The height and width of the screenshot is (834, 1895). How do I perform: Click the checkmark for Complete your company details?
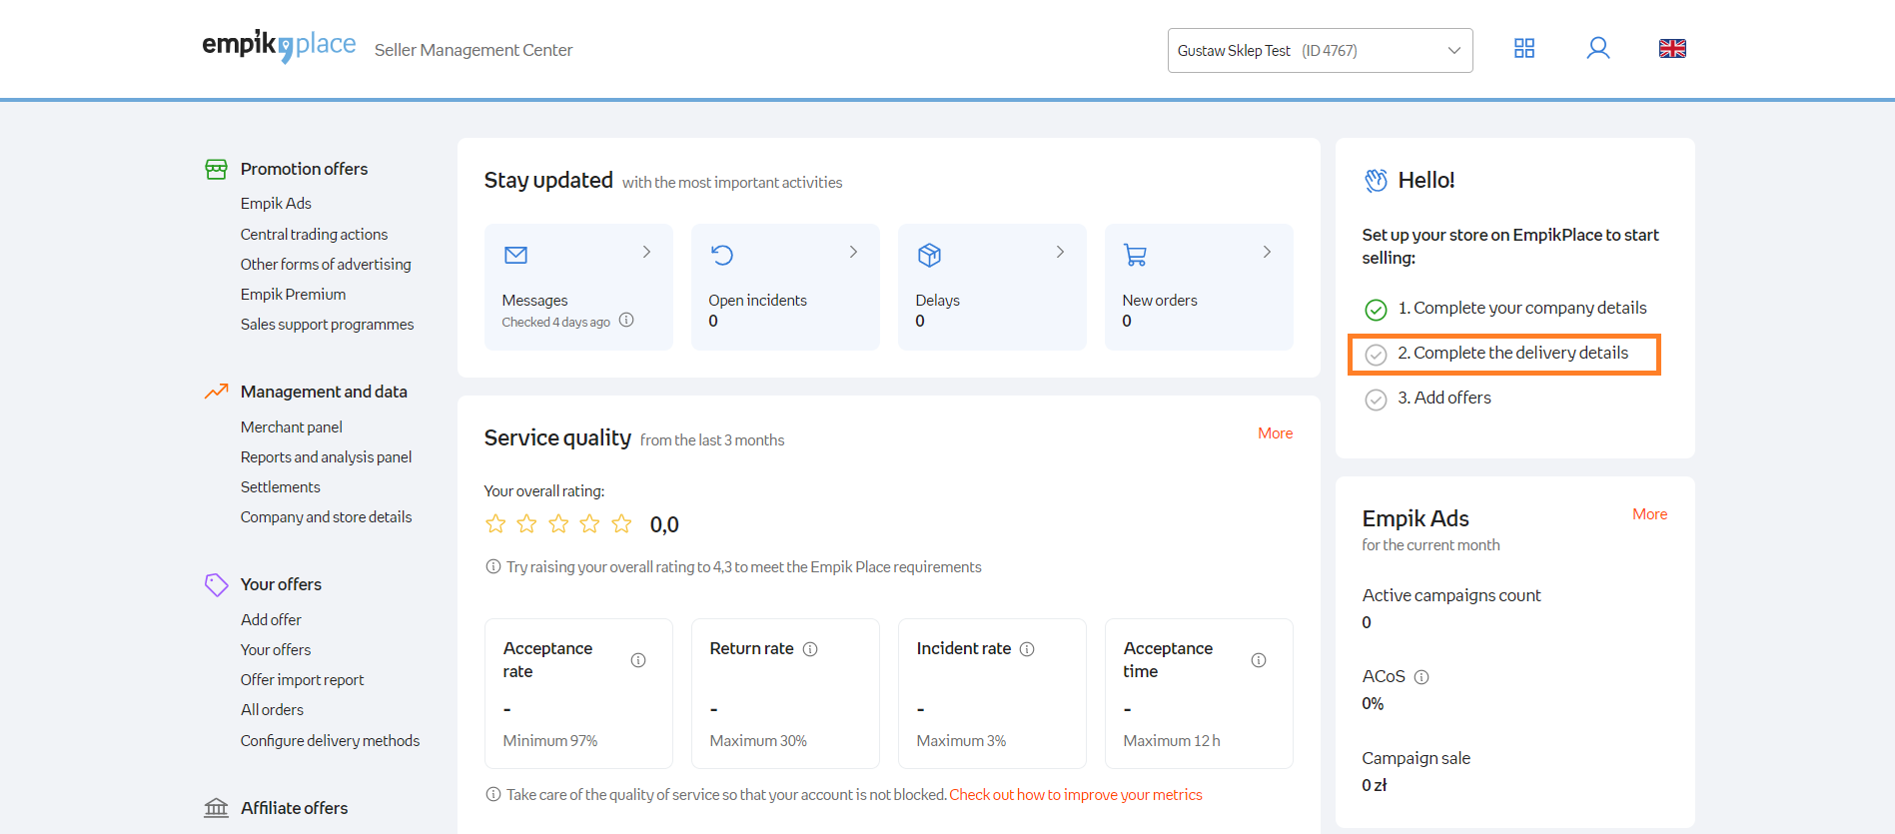tap(1376, 310)
